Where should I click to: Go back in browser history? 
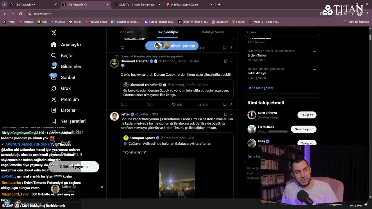tap(5, 14)
